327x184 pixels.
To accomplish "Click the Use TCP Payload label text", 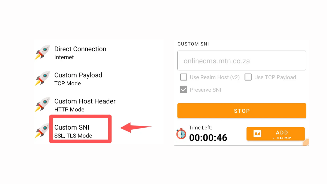I will click(275, 77).
